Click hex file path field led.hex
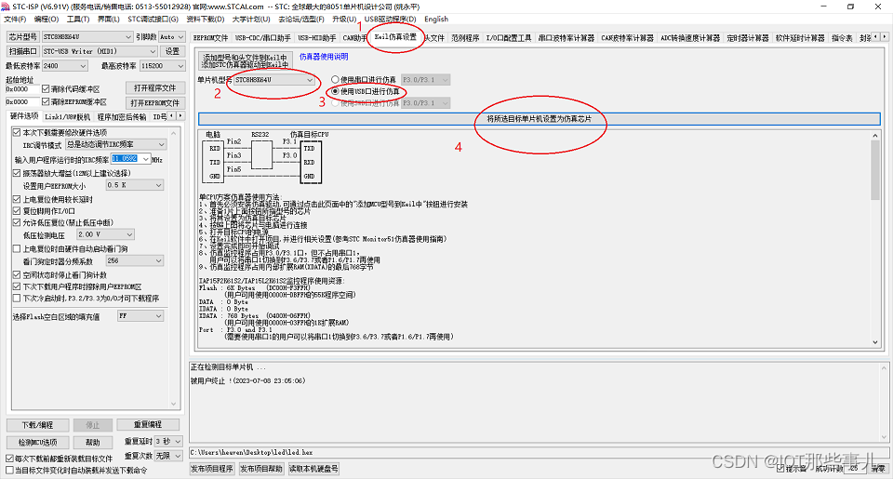Screen dimensions: 893x479 [x=539, y=452]
